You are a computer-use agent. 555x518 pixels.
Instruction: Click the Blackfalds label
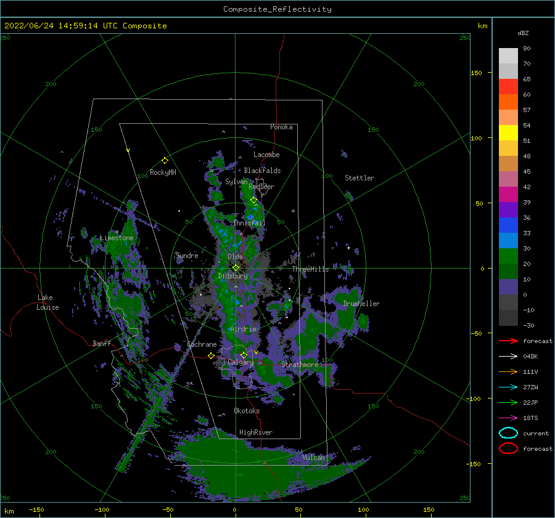point(262,171)
